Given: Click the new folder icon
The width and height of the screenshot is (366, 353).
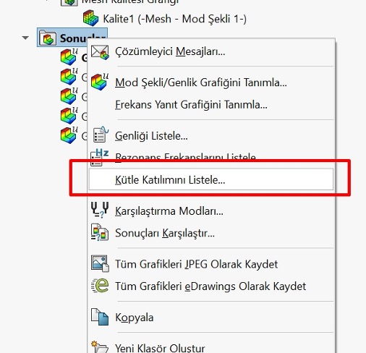Looking at the screenshot, I should pyautogui.click(x=99, y=346).
